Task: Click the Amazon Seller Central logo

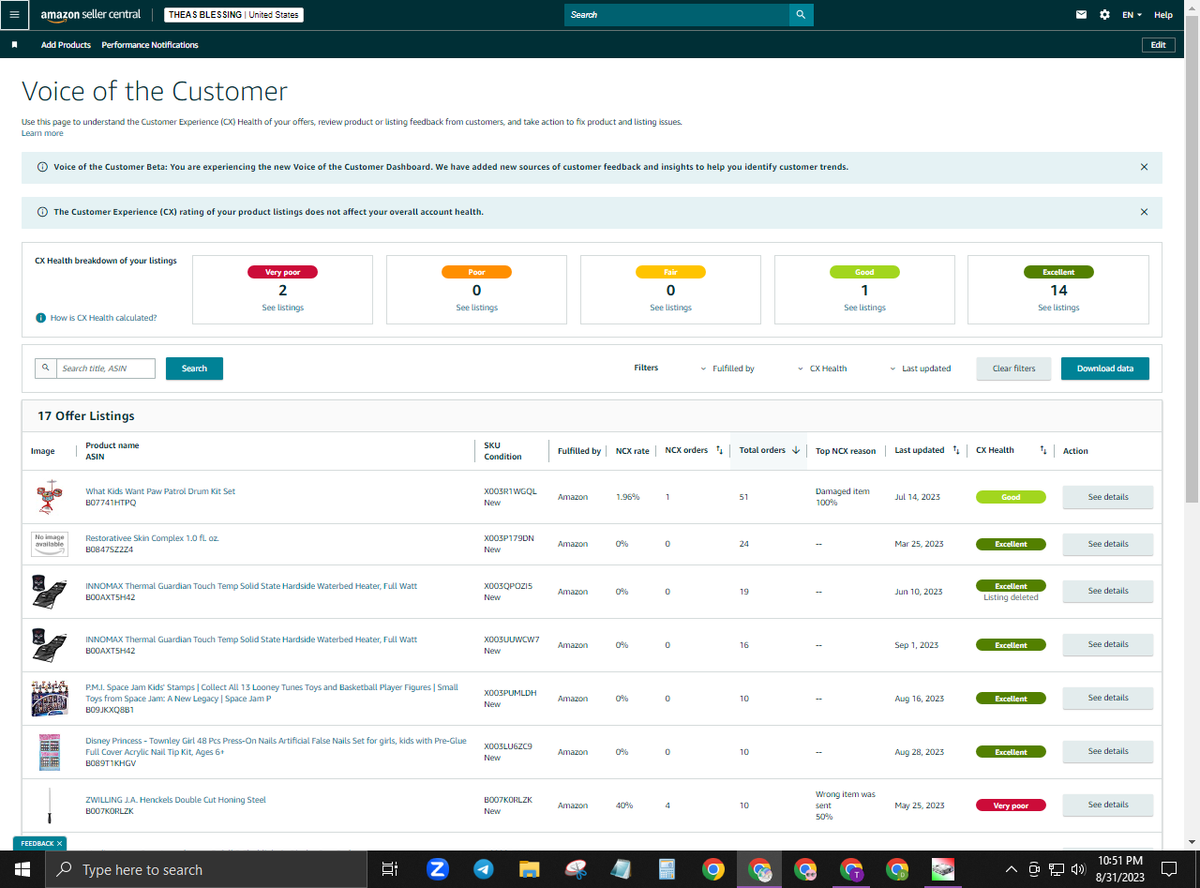Action: [90, 15]
